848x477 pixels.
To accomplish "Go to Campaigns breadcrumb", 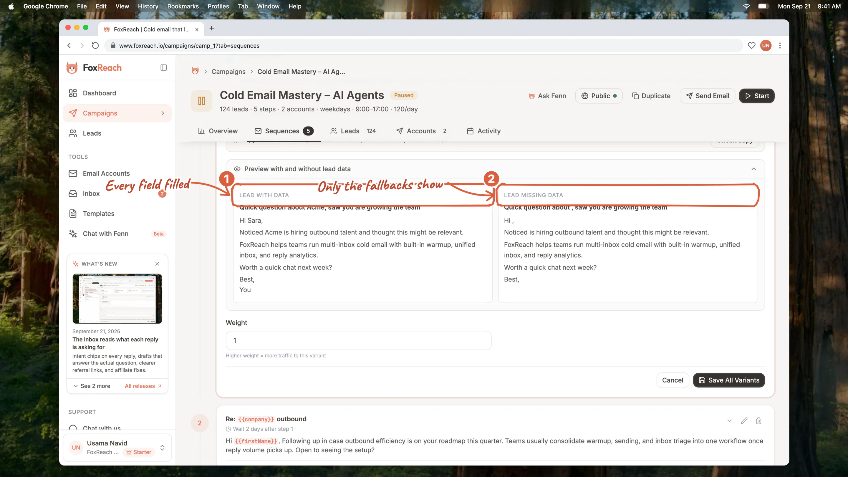I will 228,72.
